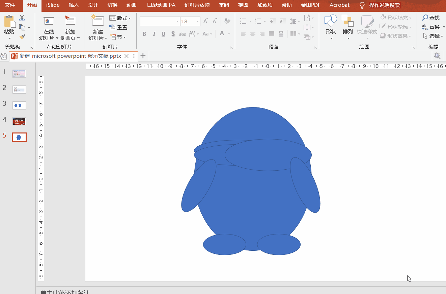Click the 新加动画页 animation page icon
This screenshot has height=294, width=446.
click(x=70, y=21)
